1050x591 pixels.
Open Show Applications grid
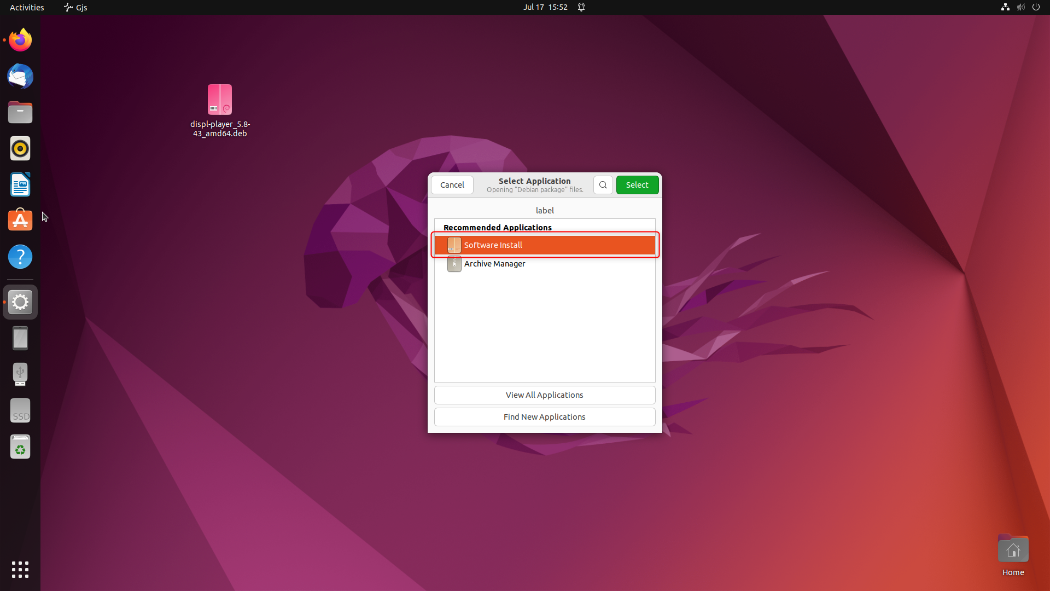pos(20,570)
